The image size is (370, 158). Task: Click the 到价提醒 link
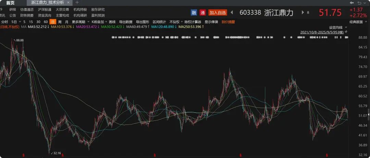click(x=228, y=22)
